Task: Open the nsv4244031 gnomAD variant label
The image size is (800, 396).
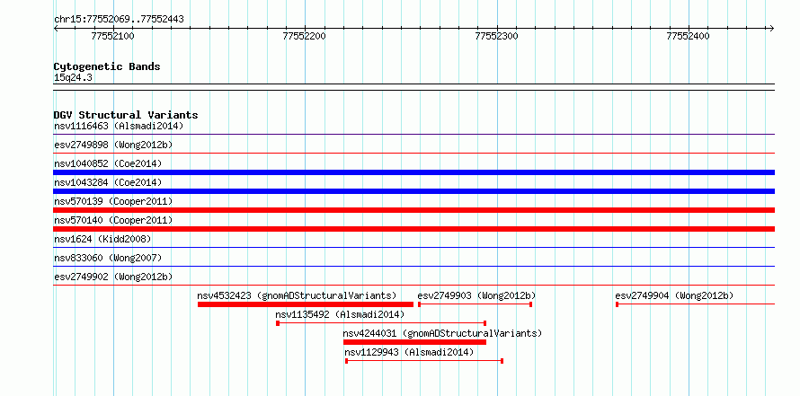Action: click(442, 333)
